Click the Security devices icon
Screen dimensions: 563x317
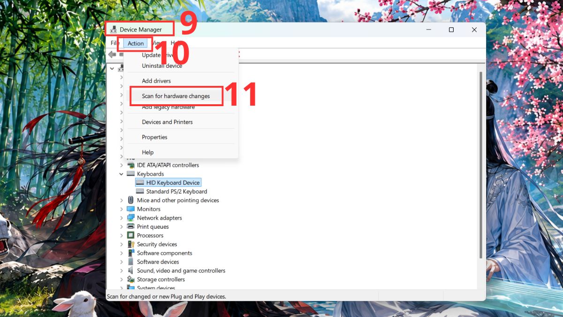click(x=131, y=244)
